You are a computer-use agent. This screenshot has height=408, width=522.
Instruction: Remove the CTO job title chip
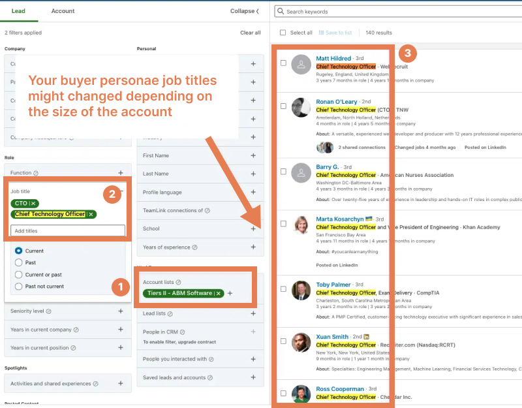point(33,204)
